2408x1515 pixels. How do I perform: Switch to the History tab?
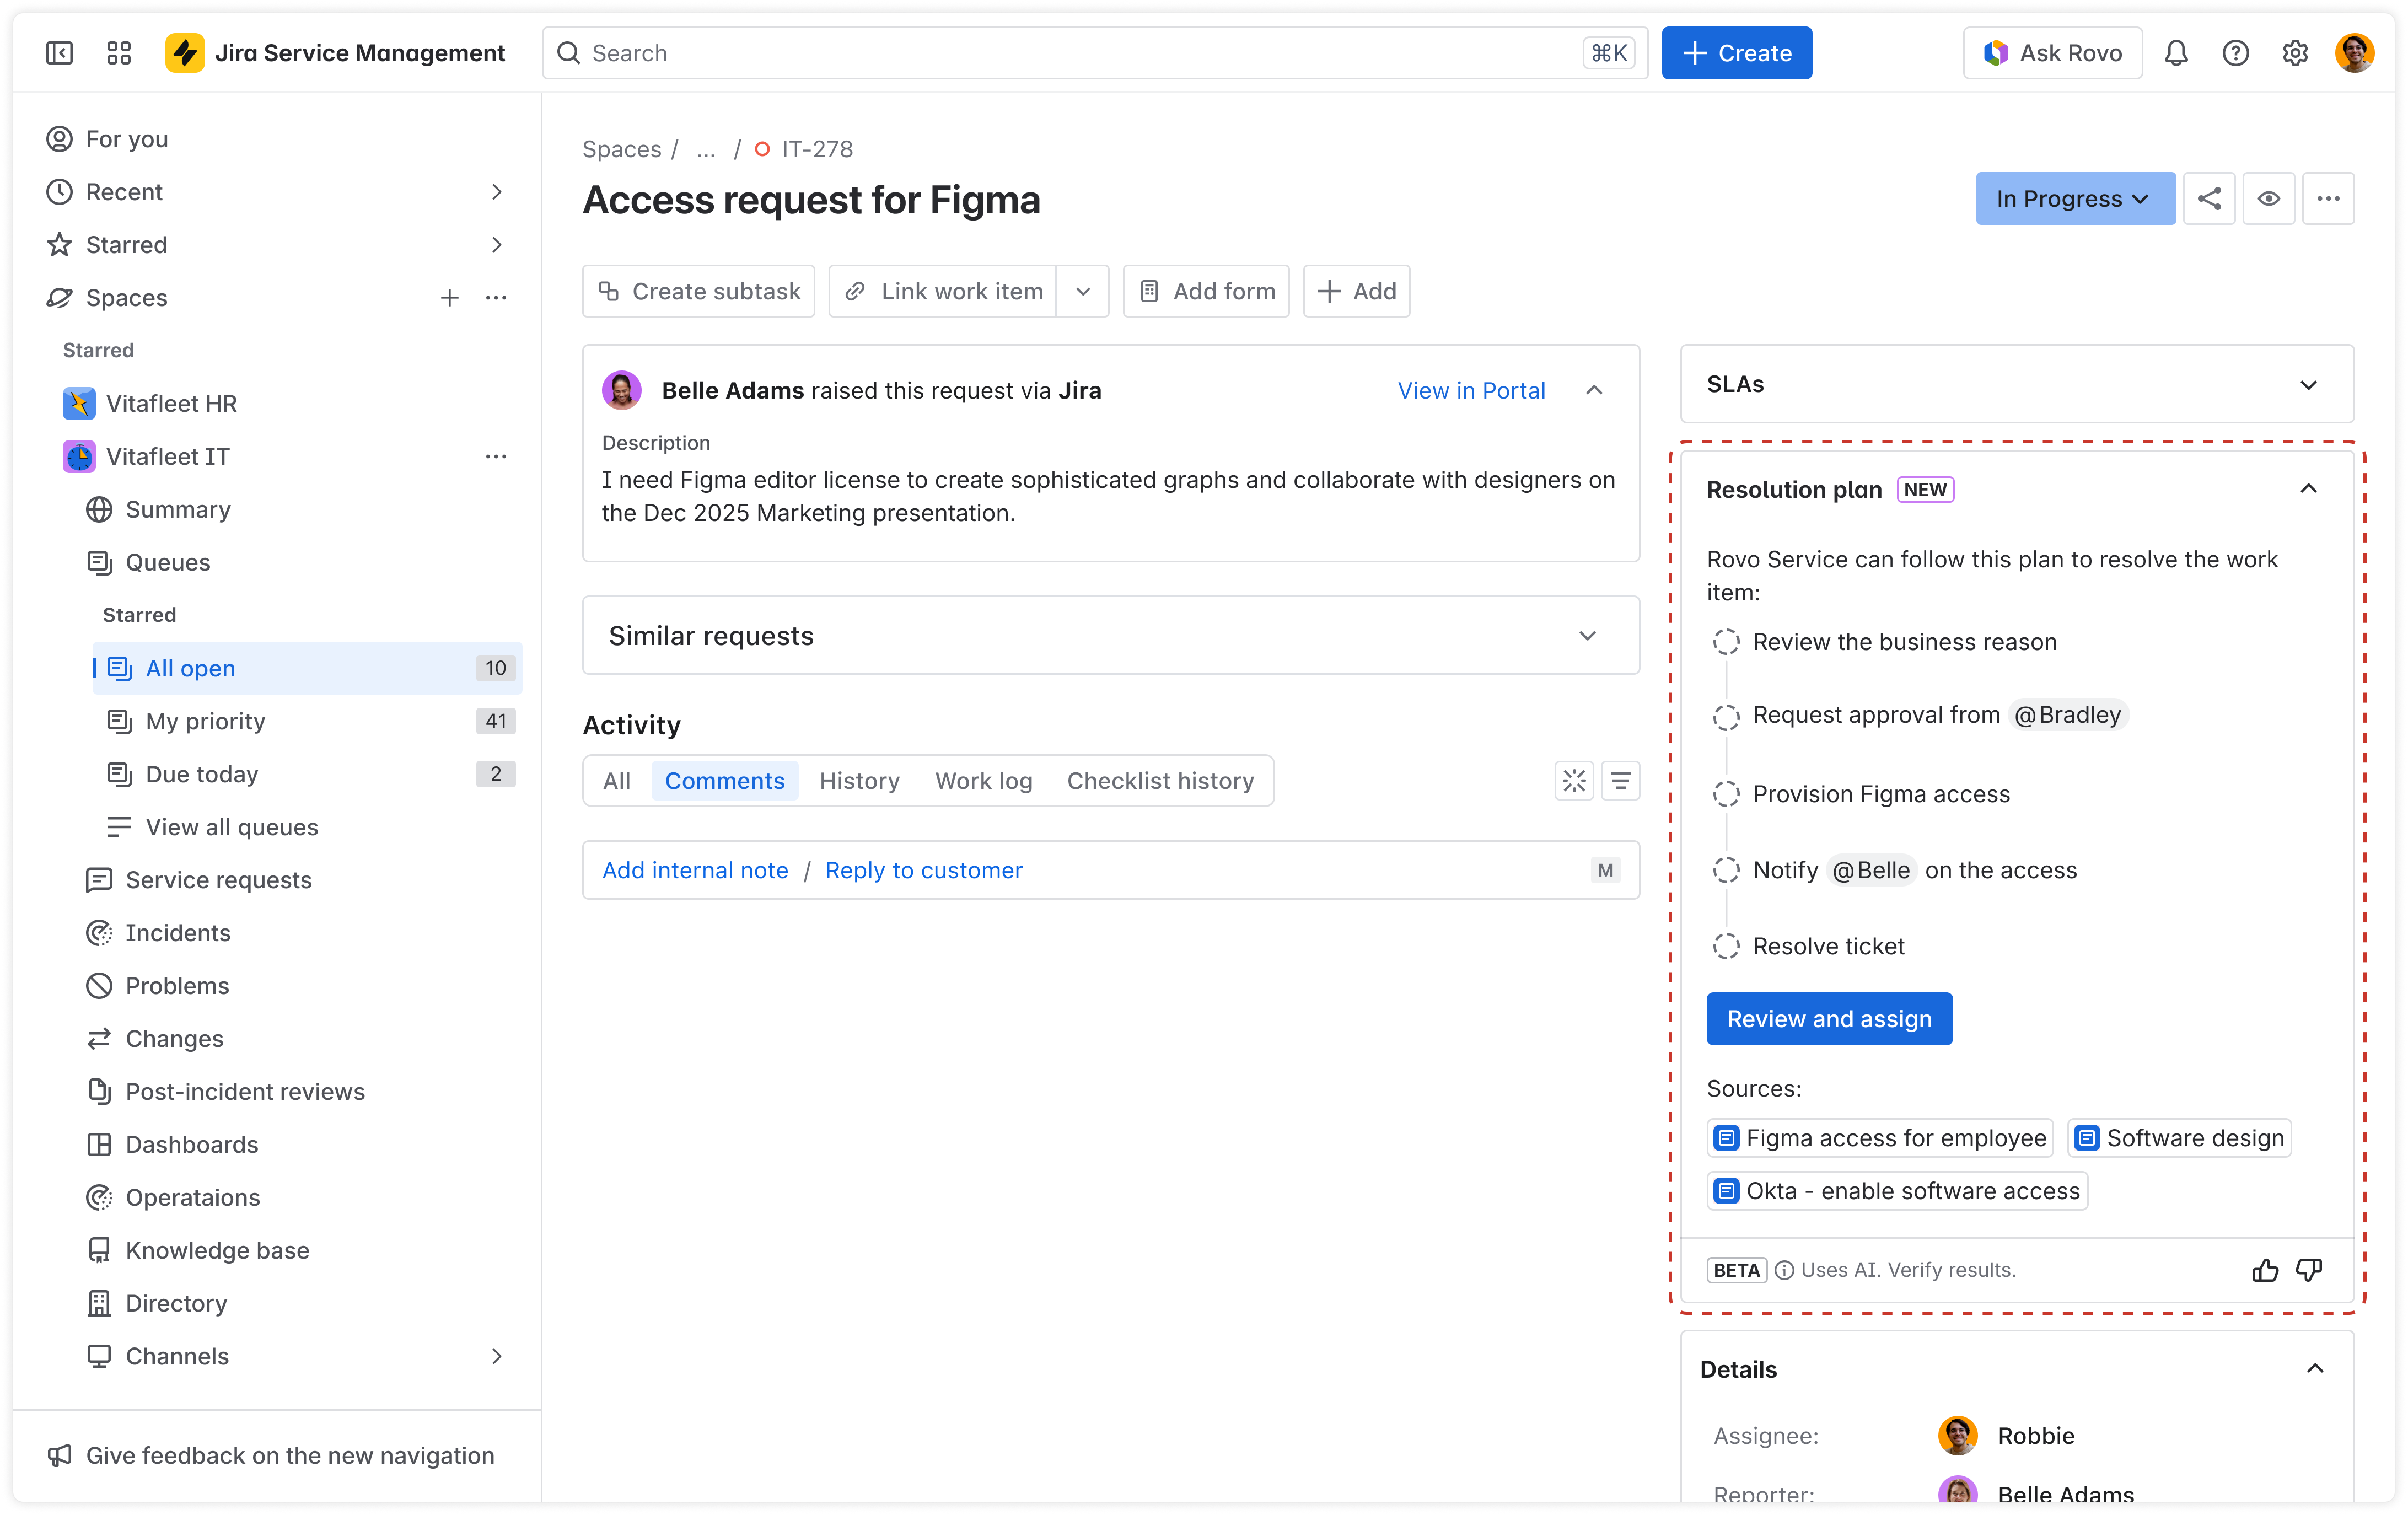[859, 780]
